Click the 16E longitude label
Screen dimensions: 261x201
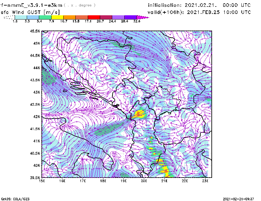pos(62,181)
